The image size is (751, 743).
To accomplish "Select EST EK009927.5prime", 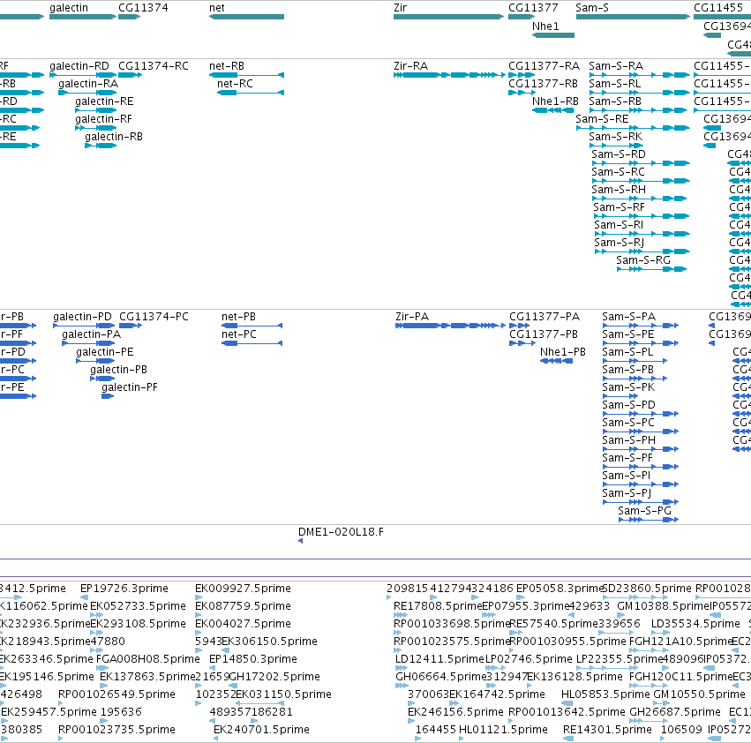I will (199, 597).
